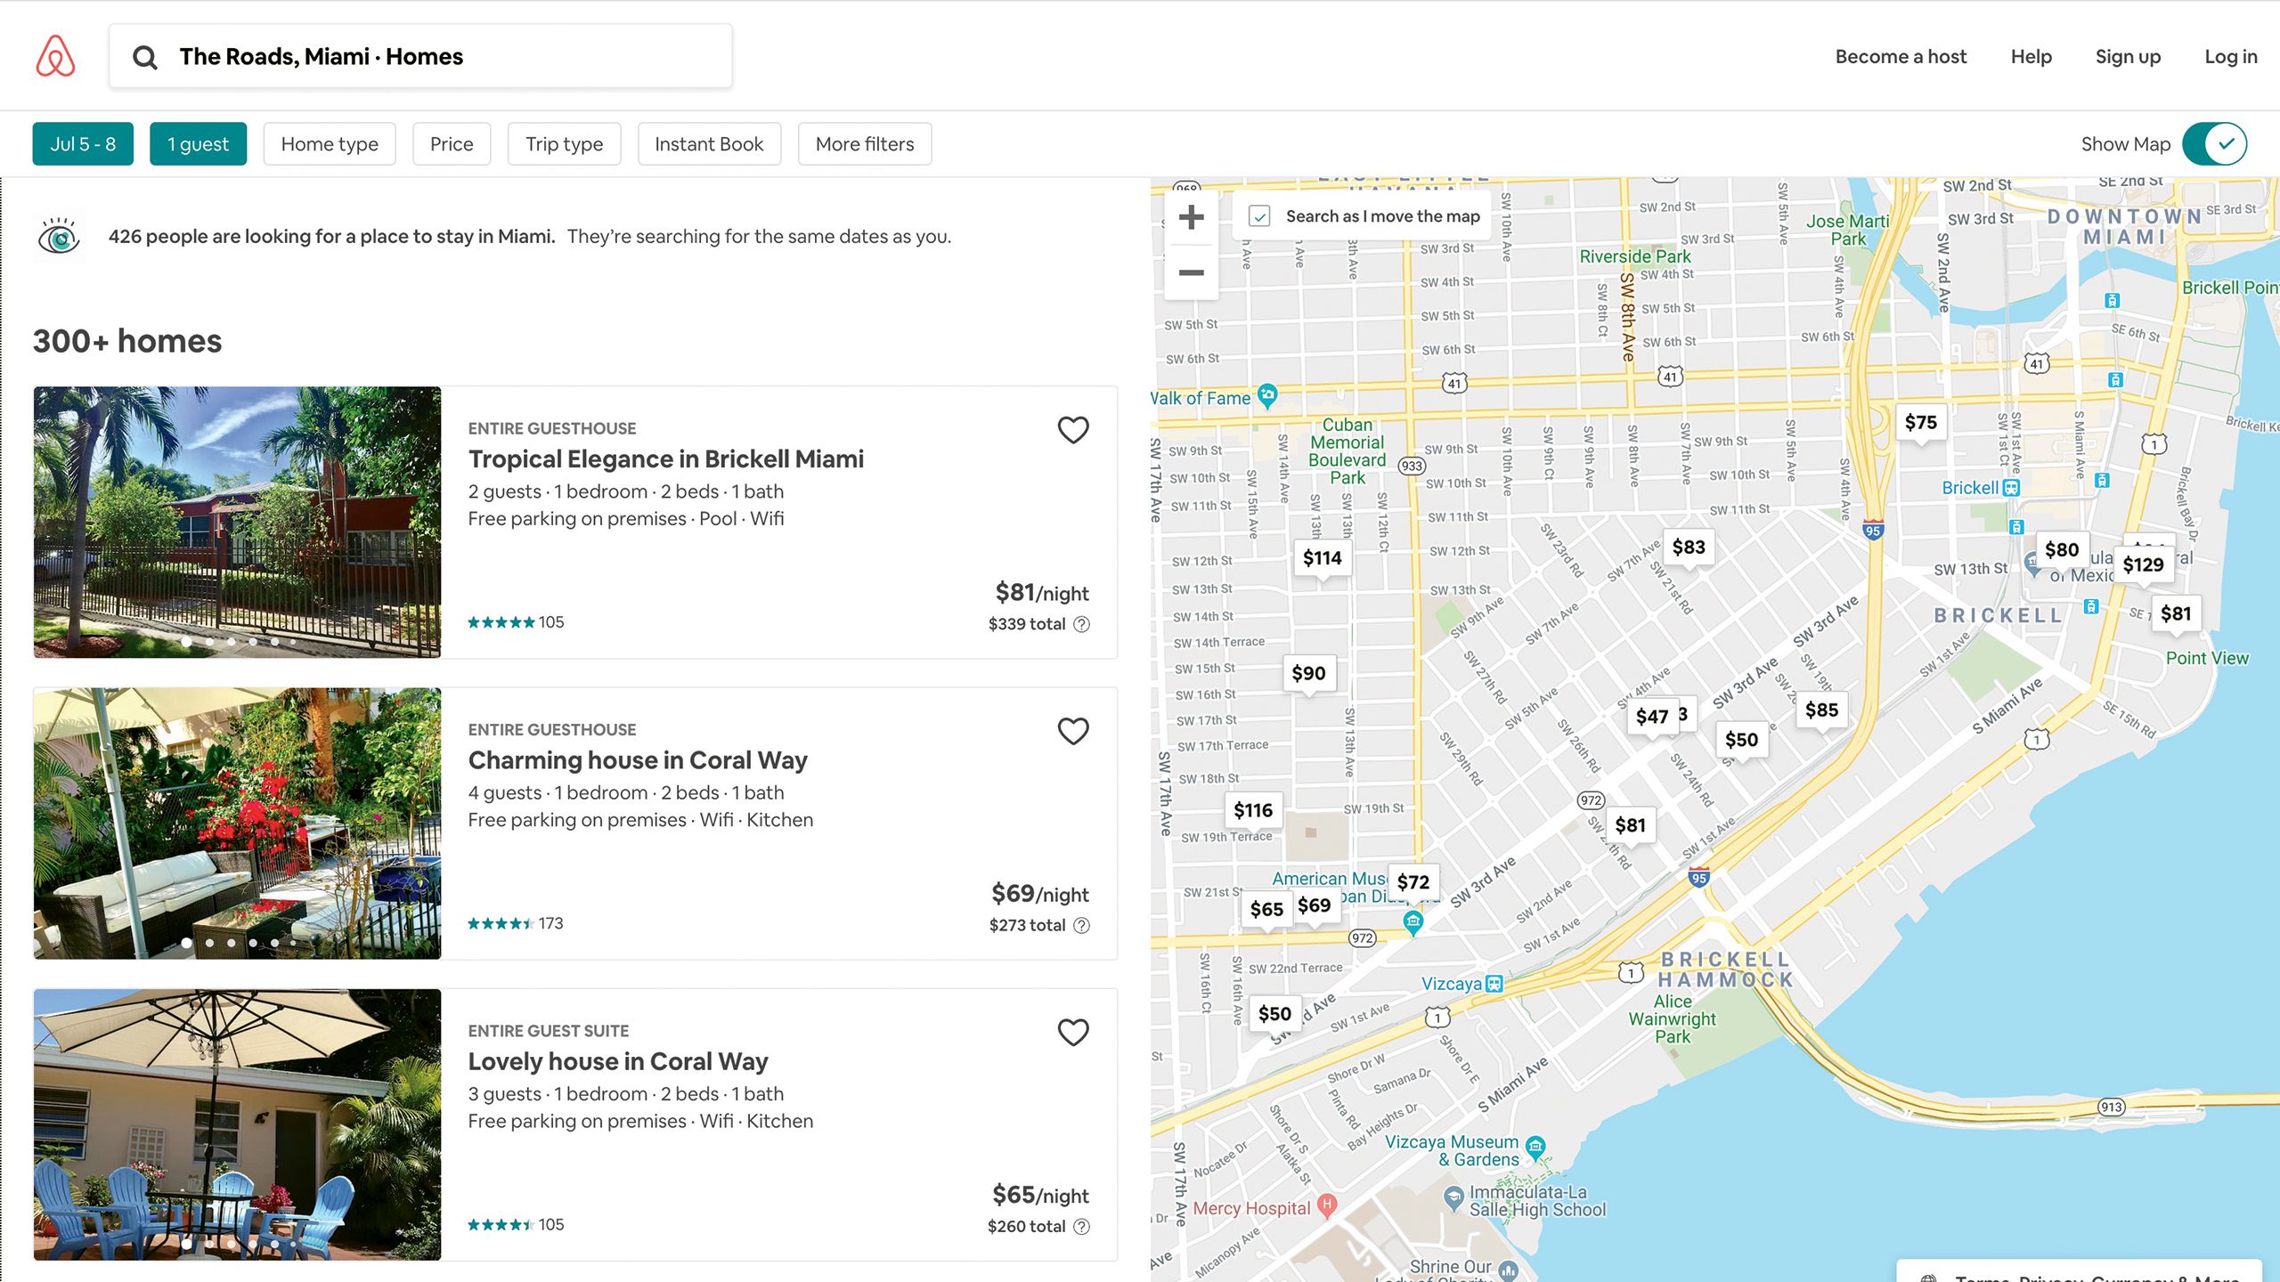The height and width of the screenshot is (1282, 2280).
Task: Save Lovely house in Coral Way with heart
Action: coord(1073,1033)
